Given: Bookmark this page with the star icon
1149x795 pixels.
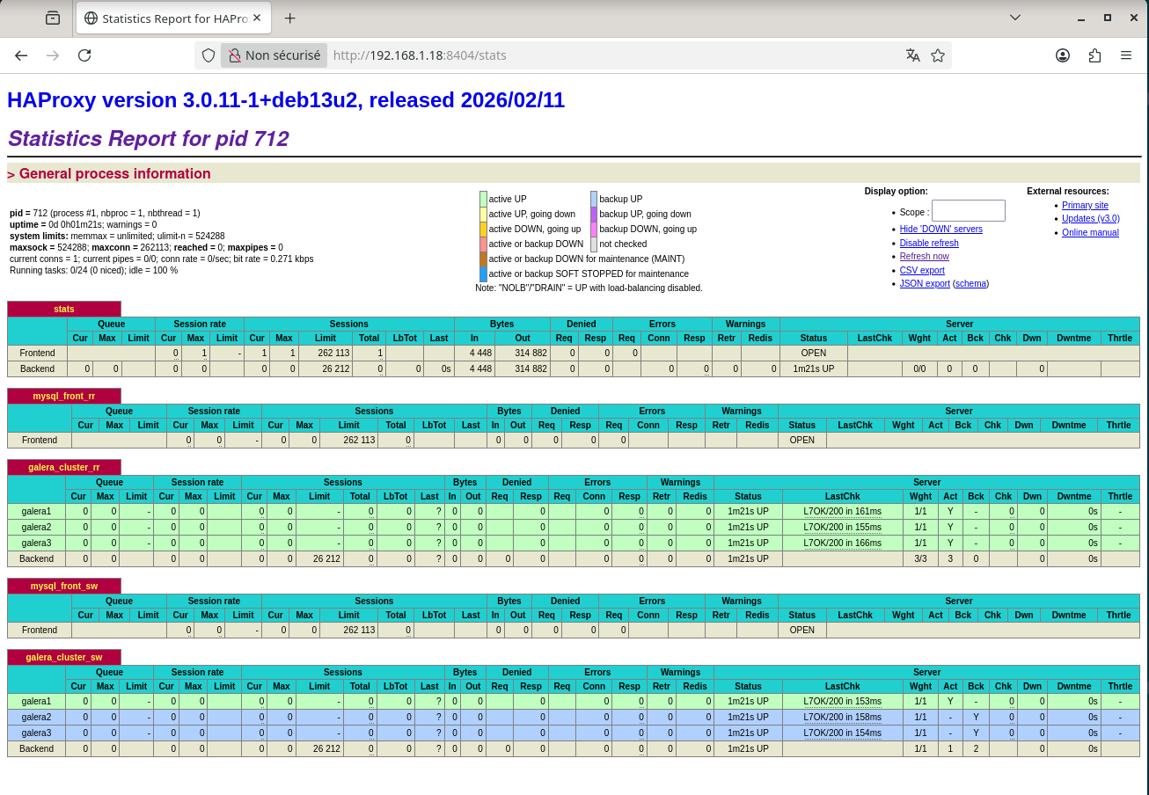Looking at the screenshot, I should click(x=938, y=55).
